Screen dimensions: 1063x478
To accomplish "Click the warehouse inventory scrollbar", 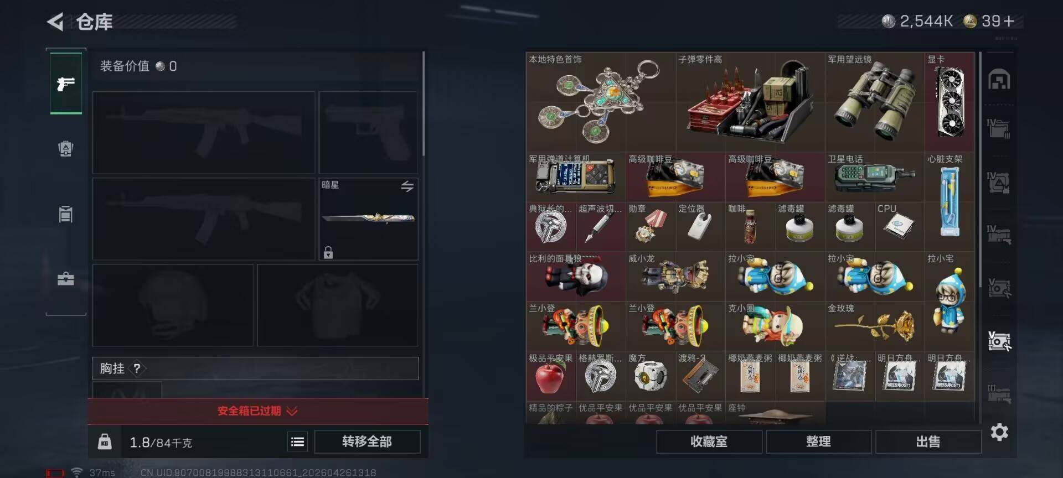I will pyautogui.click(x=980, y=169).
